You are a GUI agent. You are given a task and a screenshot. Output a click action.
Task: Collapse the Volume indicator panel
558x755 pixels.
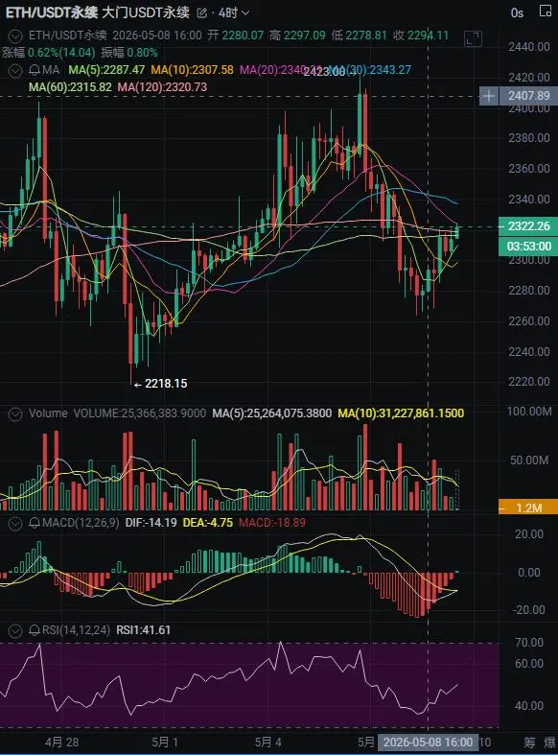pos(15,413)
